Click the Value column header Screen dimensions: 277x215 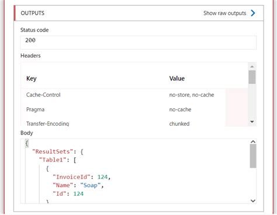[x=177, y=79]
